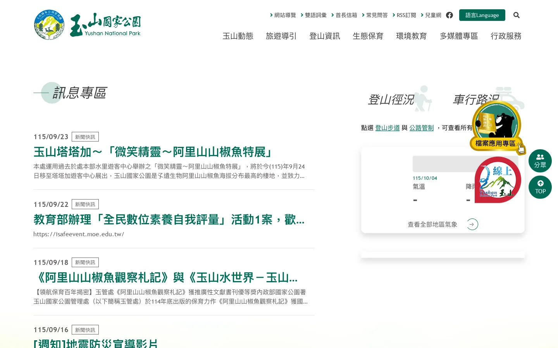Screen dimensions: 558x348
Task: Open 兒童網 link
Action: [431, 15]
